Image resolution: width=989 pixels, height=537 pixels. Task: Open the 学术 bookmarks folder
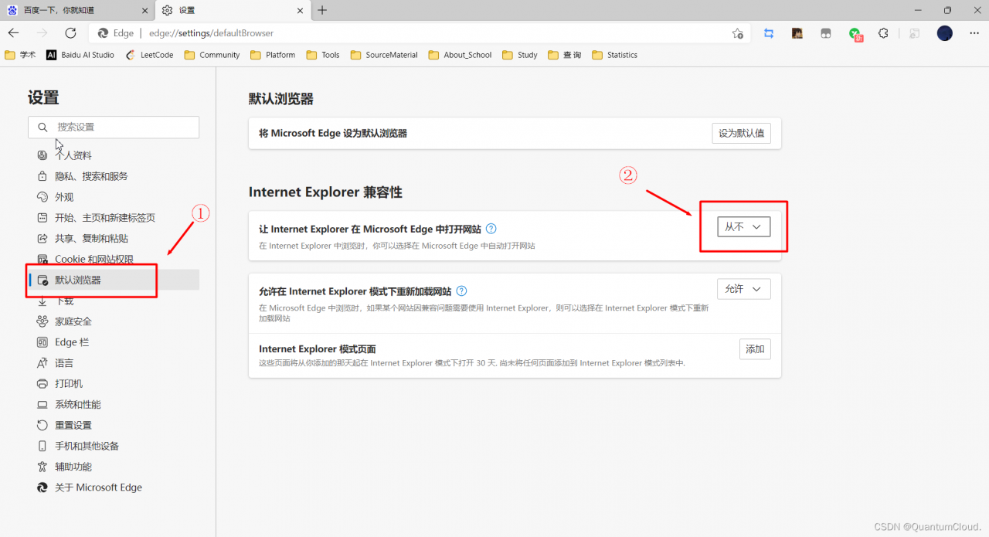[x=20, y=55]
